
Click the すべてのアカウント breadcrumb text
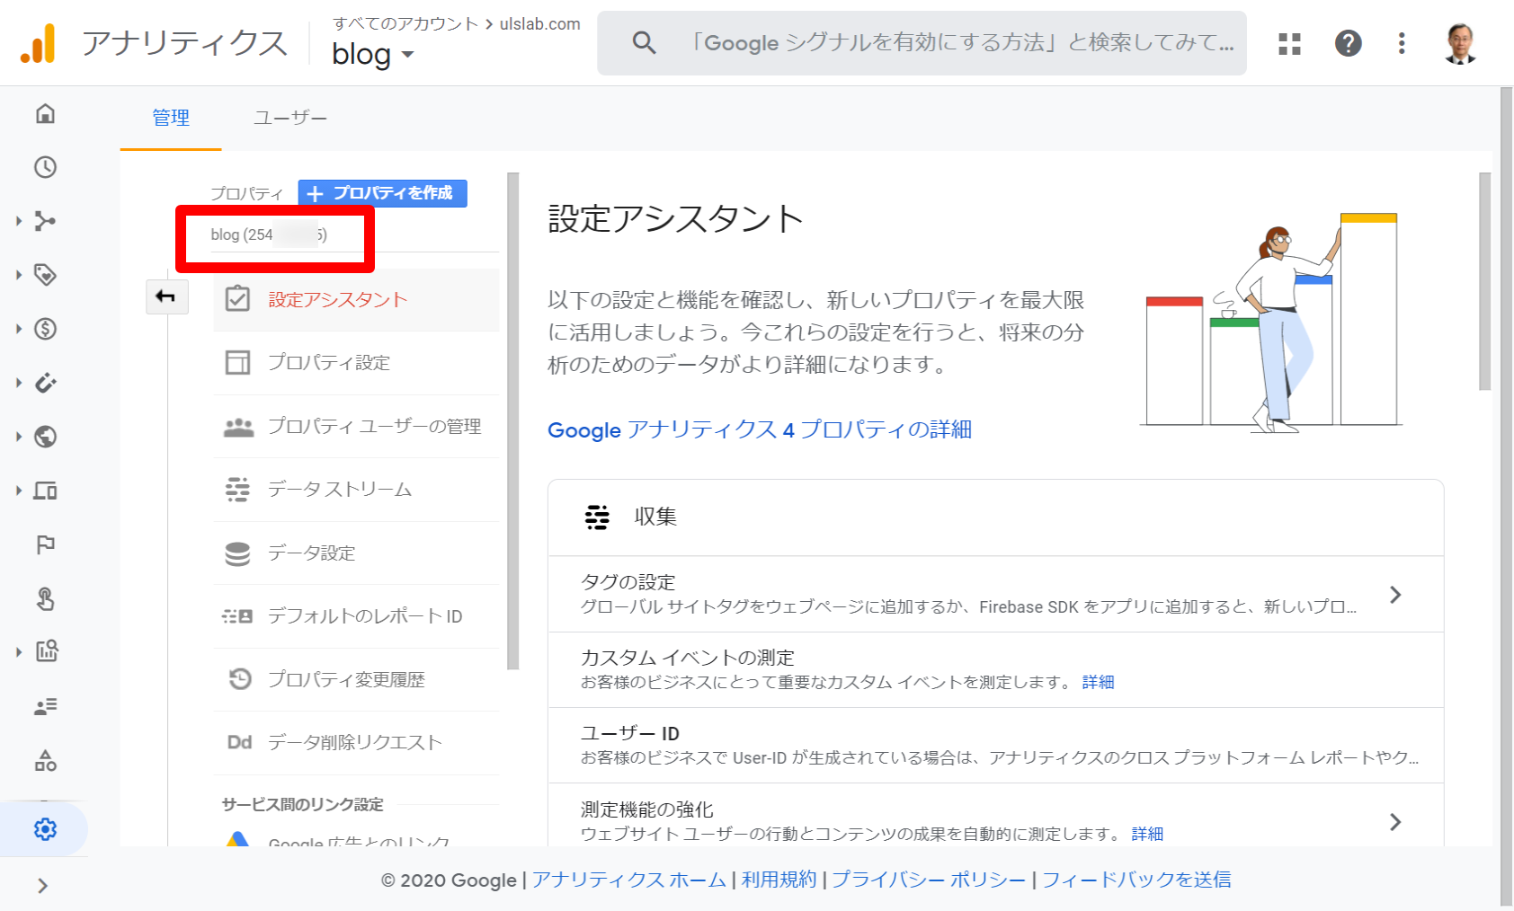(x=405, y=24)
